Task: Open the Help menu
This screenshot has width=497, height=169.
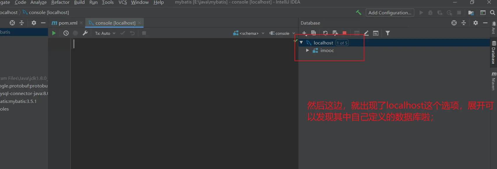Action: (x=159, y=2)
